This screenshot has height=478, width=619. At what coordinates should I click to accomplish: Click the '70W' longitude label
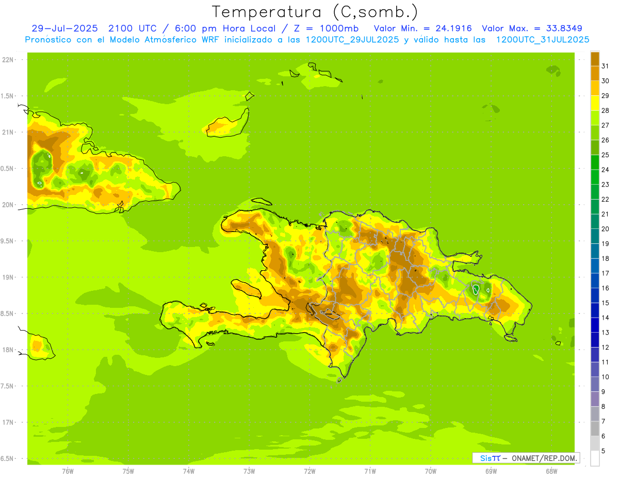[x=431, y=471]
